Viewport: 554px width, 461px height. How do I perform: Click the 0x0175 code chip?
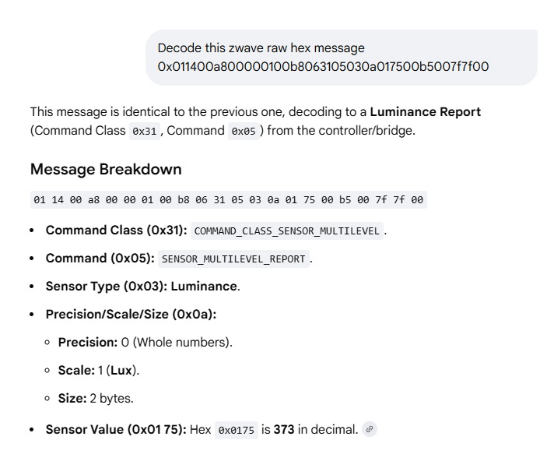[x=236, y=430]
